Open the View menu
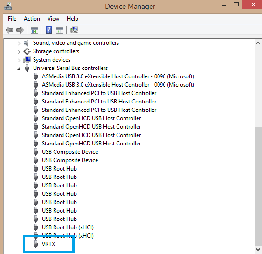The width and height of the screenshot is (262, 254). (x=53, y=19)
